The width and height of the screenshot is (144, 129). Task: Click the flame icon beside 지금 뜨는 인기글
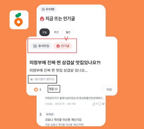point(42,19)
